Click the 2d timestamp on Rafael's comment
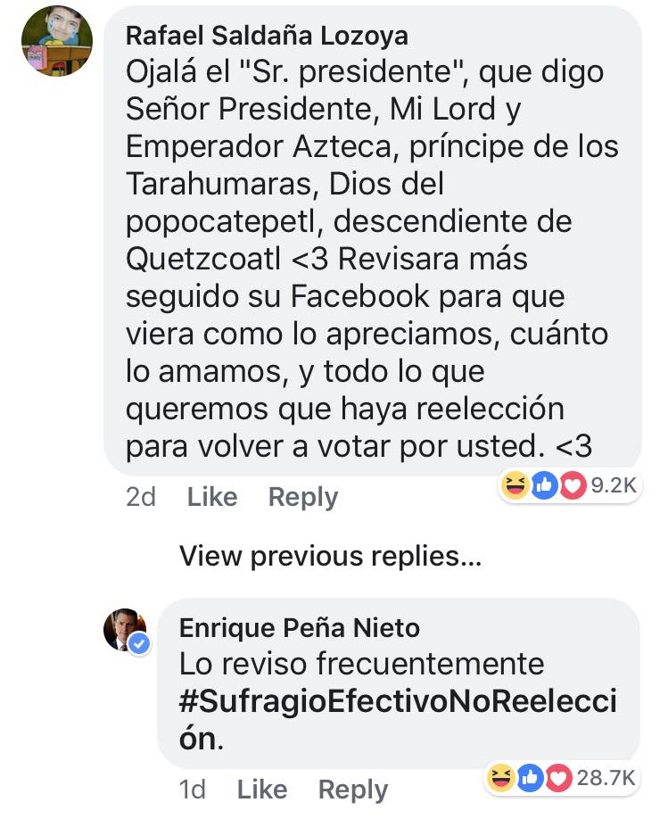Viewport: 668px width, 819px height. (x=141, y=497)
